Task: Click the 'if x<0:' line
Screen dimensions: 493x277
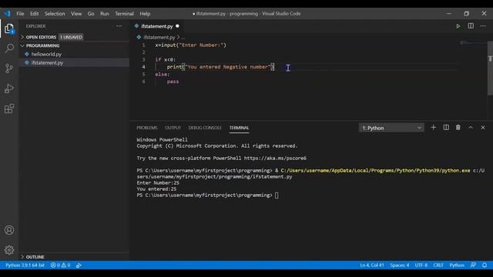Action: (165, 59)
